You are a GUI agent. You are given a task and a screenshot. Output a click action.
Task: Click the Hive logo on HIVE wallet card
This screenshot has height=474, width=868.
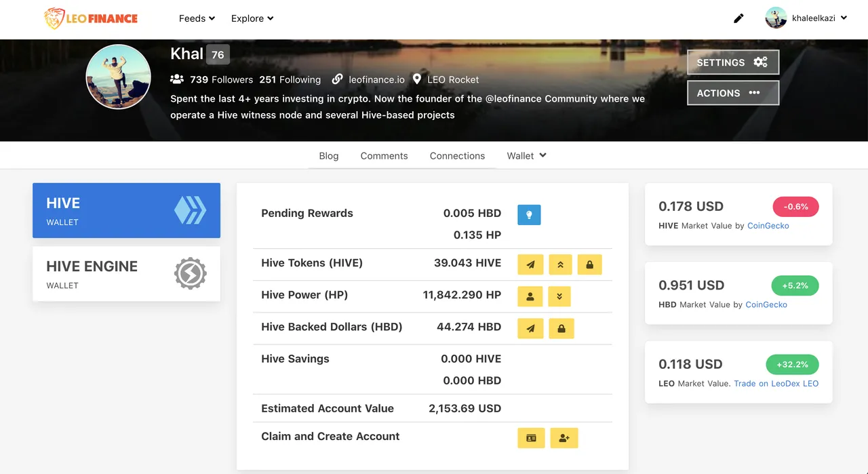(190, 211)
